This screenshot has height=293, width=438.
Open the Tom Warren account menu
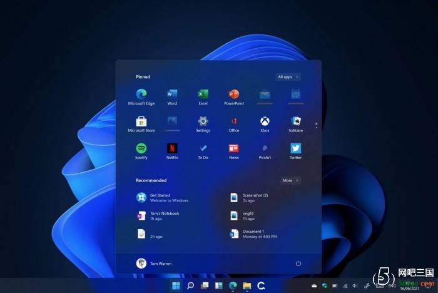154,264
